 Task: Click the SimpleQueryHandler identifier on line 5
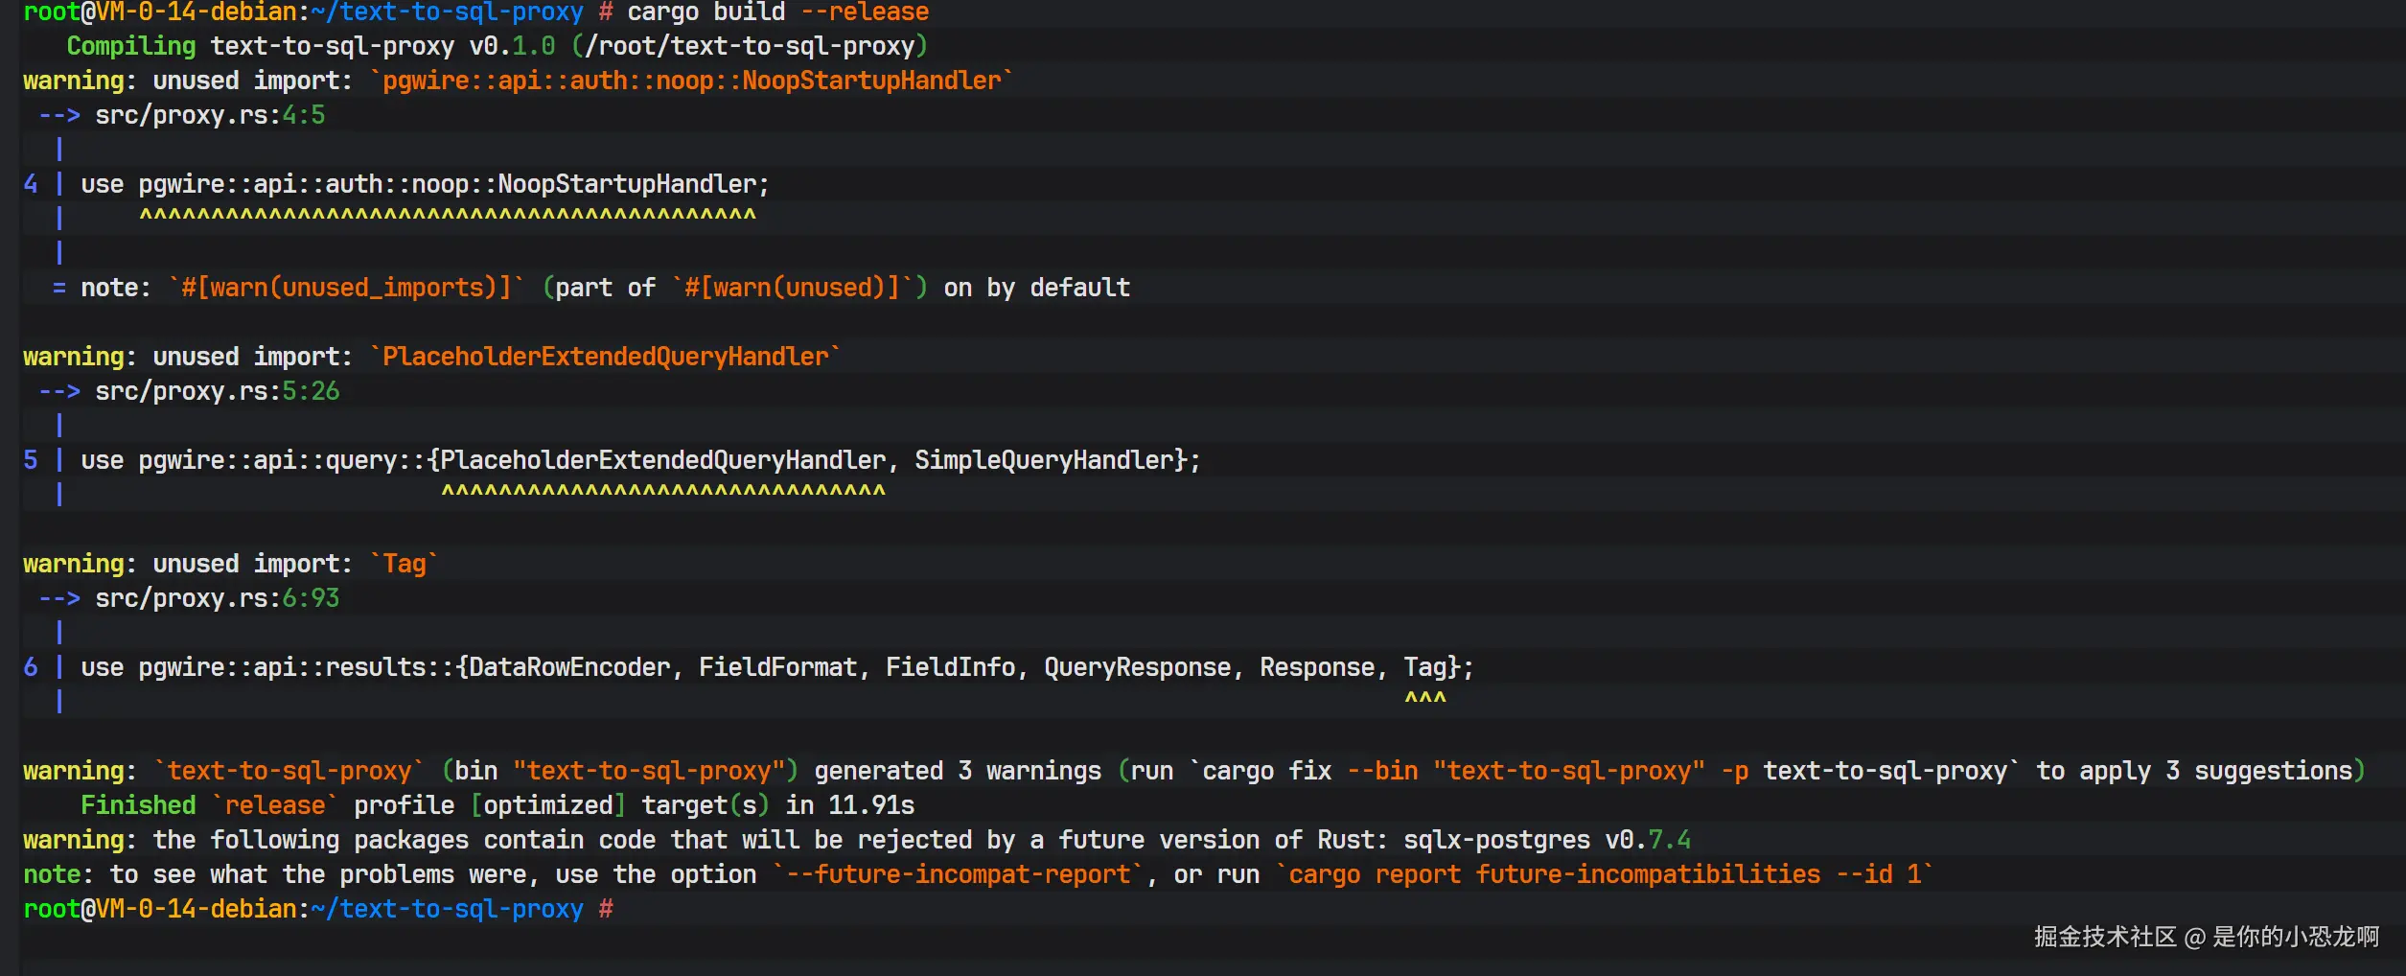(x=1044, y=460)
